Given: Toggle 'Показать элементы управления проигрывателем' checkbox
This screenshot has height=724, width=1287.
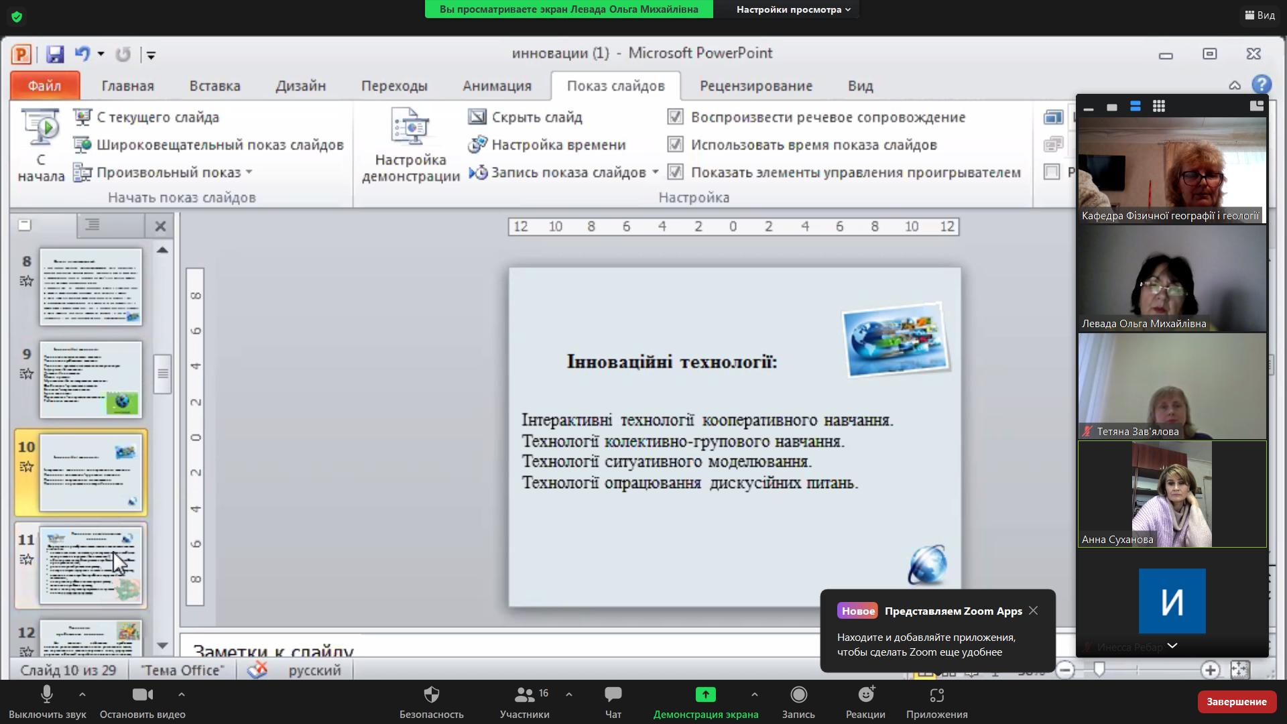Looking at the screenshot, I should point(675,172).
